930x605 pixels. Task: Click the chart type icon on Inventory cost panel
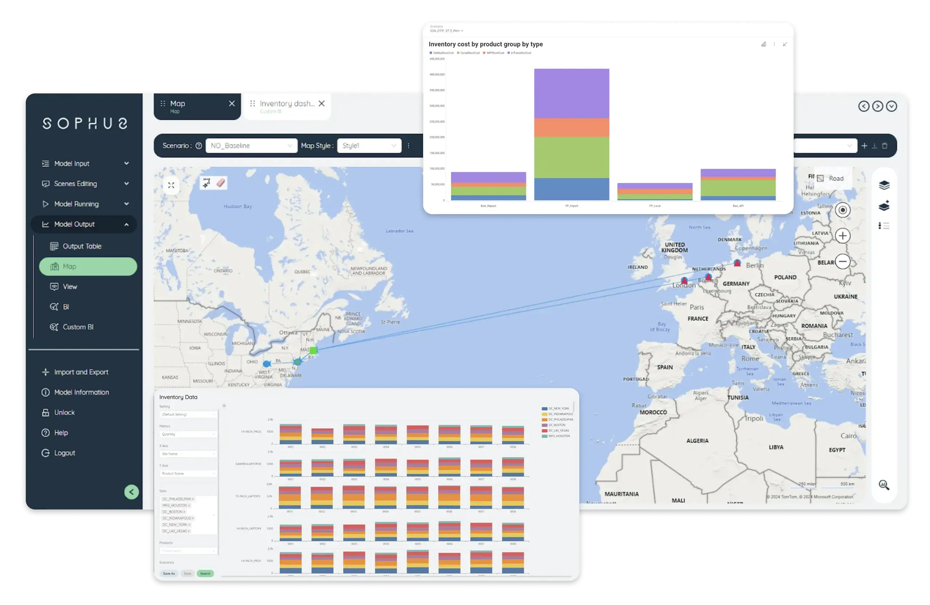(763, 44)
